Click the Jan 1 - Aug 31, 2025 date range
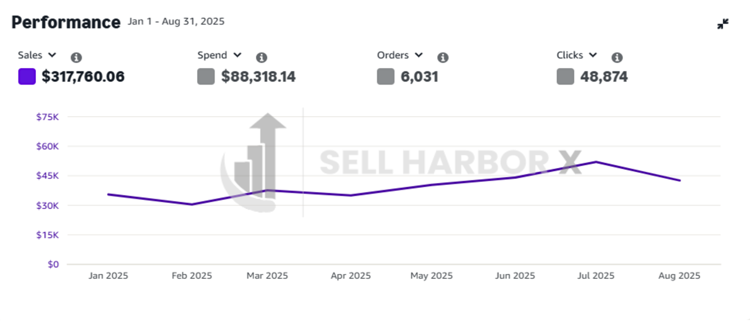Image resolution: width=750 pixels, height=321 pixels. pos(176,22)
